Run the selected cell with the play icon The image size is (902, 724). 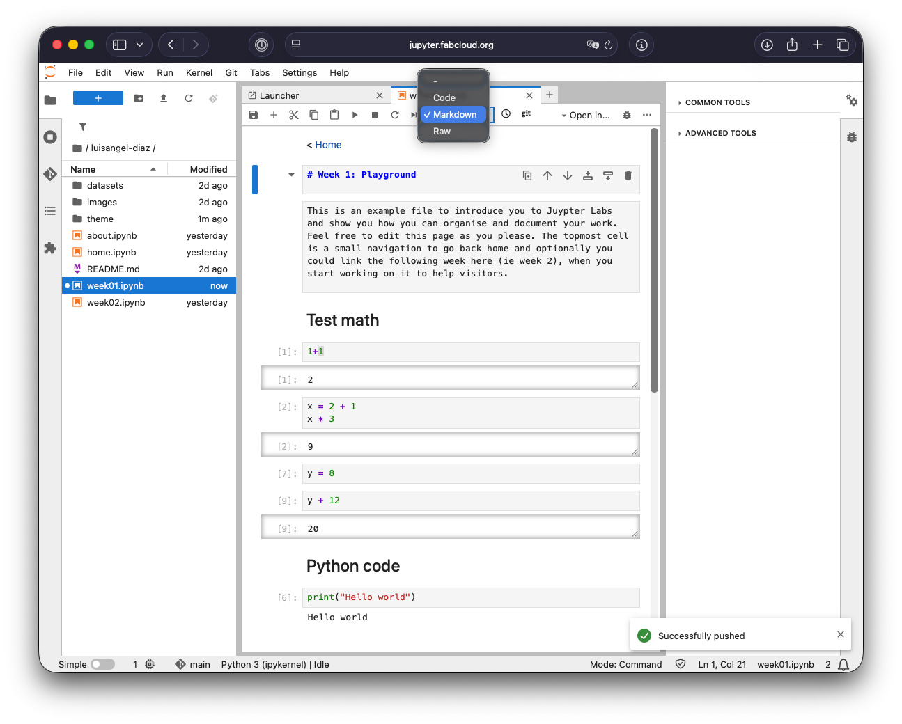355,115
